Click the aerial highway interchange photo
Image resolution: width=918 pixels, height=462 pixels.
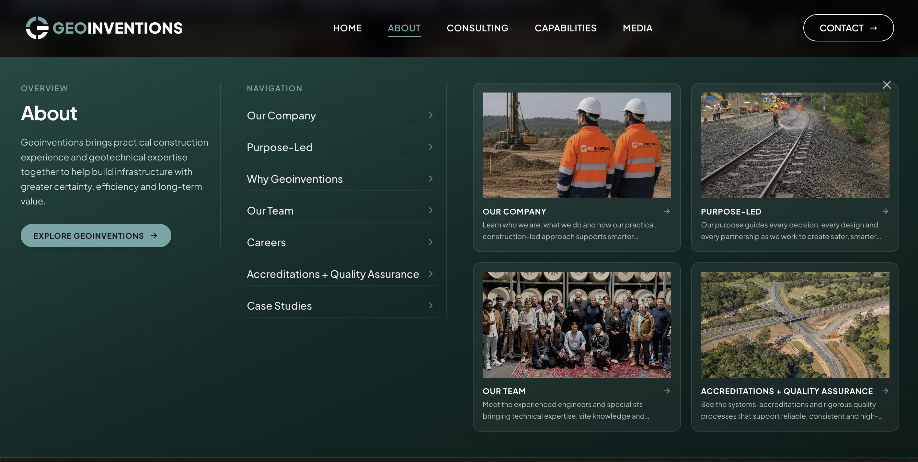795,325
